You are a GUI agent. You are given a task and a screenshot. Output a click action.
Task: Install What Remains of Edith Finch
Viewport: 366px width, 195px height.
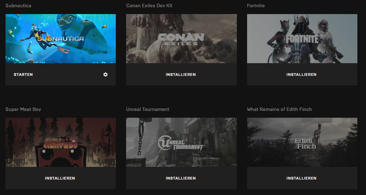point(302,178)
